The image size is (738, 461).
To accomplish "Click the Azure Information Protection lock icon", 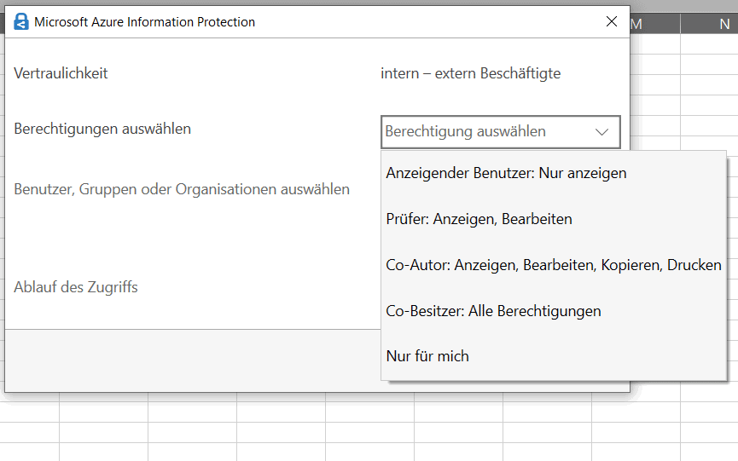I will click(21, 21).
